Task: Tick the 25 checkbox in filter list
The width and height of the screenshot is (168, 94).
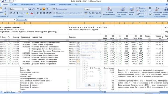Action: coord(85,61)
